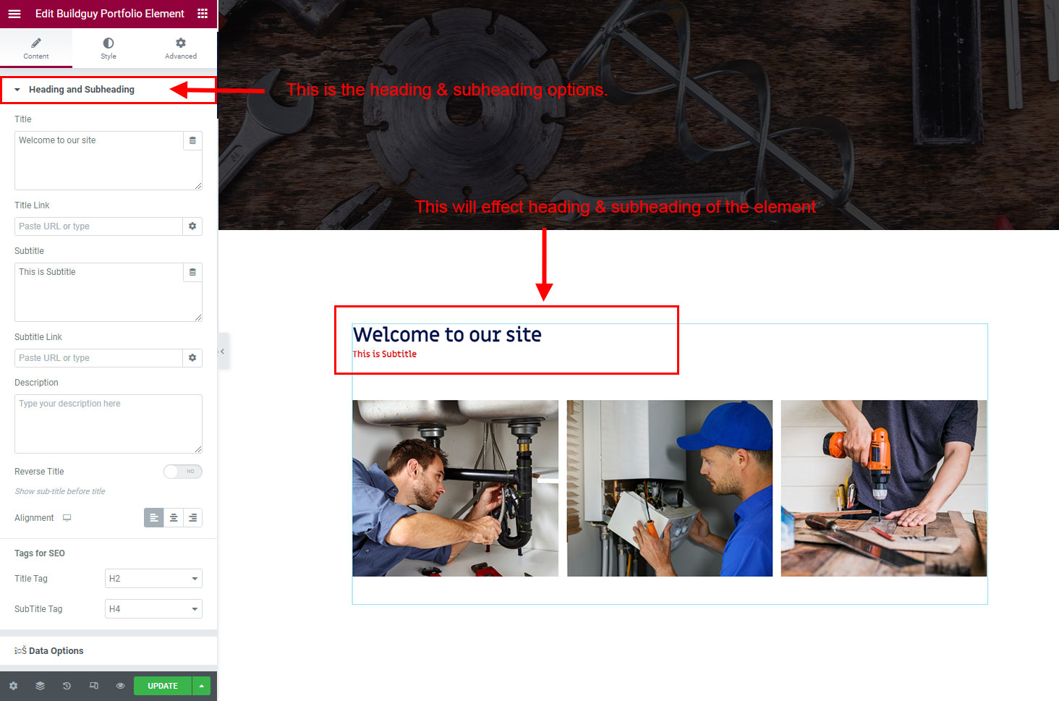Open Title Link options gear
1059x701 pixels.
click(x=192, y=226)
